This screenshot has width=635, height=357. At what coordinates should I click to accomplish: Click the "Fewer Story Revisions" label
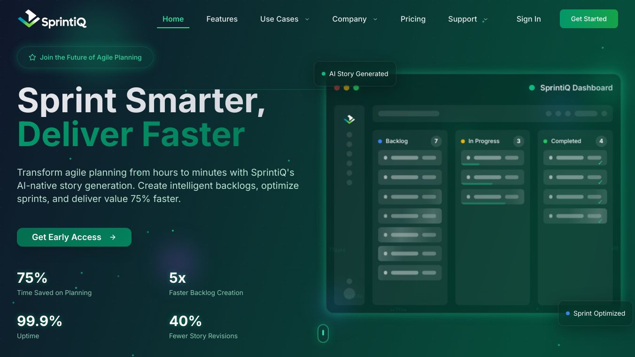203,336
